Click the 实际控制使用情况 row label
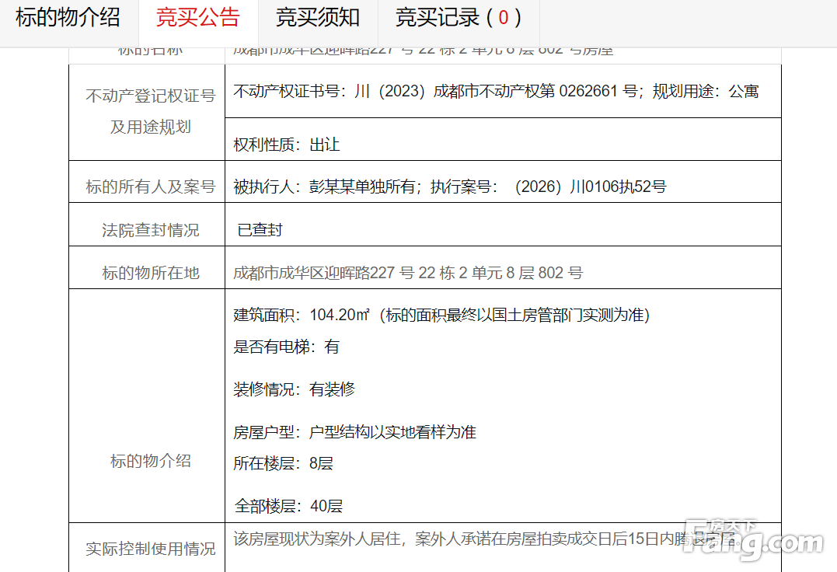 point(150,549)
